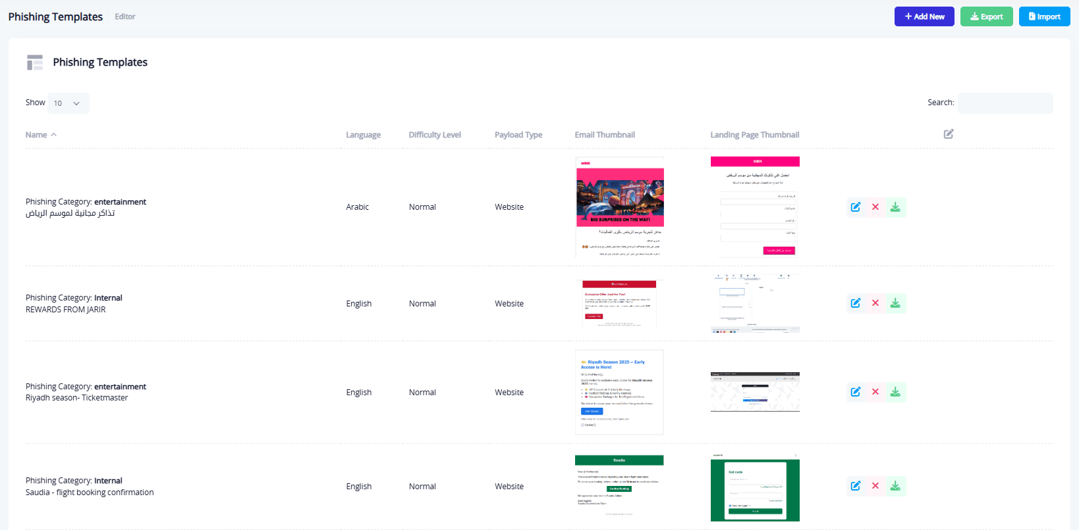Open the Show entries dropdown
Image resolution: width=1079 pixels, height=530 pixels.
67,103
